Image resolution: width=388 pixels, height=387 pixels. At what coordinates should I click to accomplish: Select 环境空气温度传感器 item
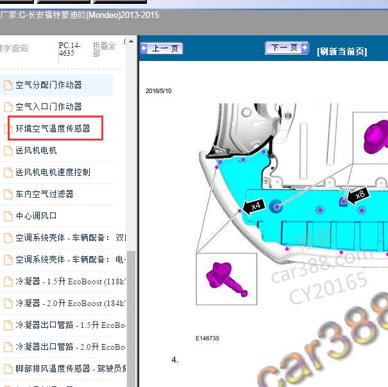point(53,128)
